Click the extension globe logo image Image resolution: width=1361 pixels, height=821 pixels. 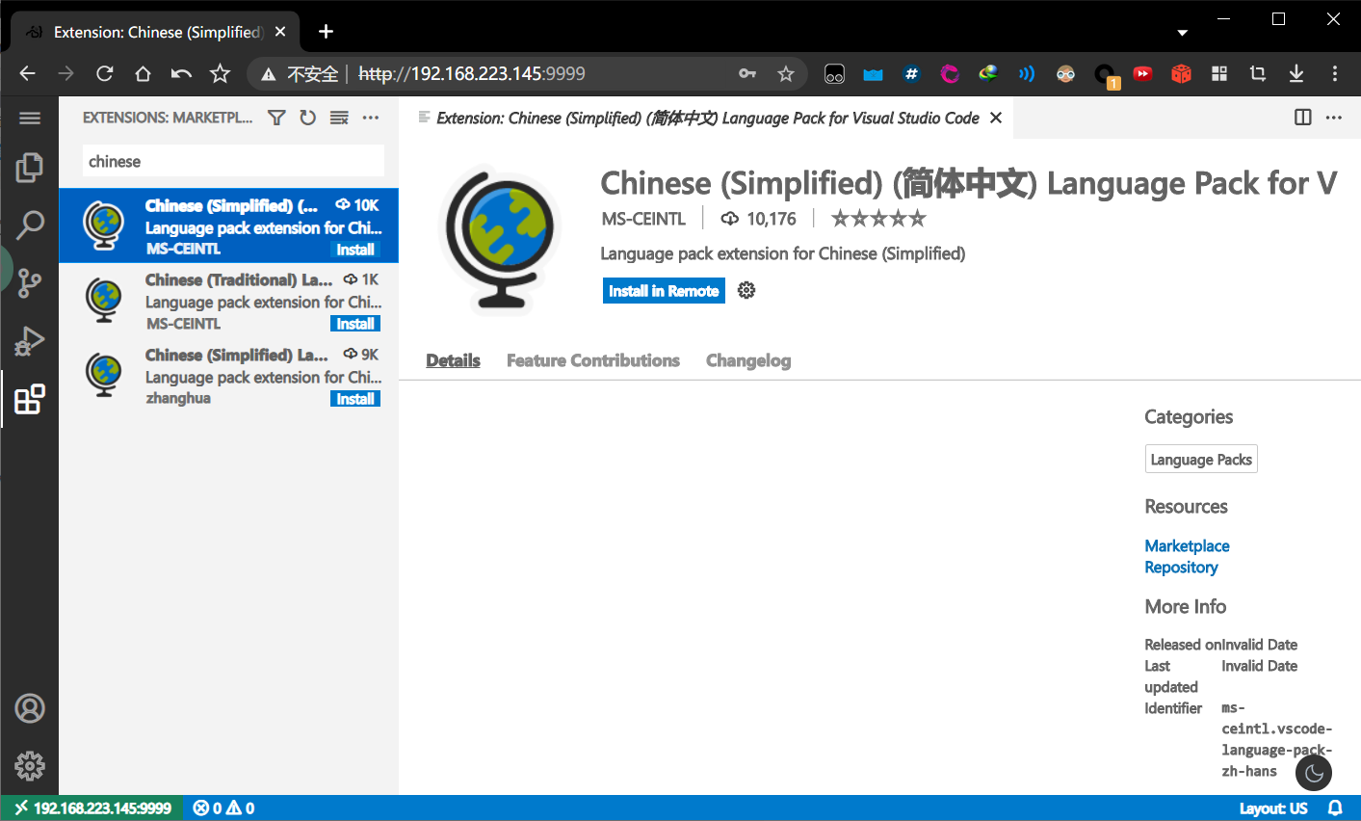499,240
